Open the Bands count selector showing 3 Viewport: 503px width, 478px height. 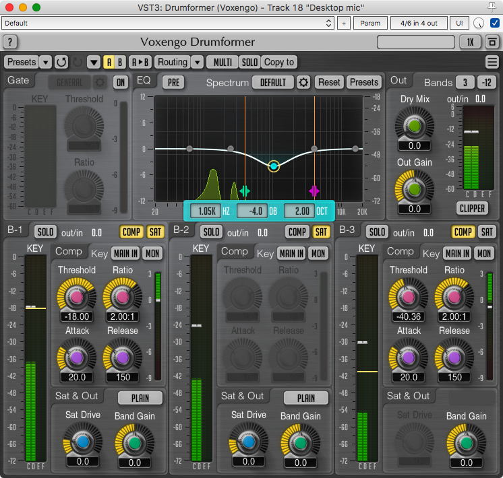(x=465, y=83)
